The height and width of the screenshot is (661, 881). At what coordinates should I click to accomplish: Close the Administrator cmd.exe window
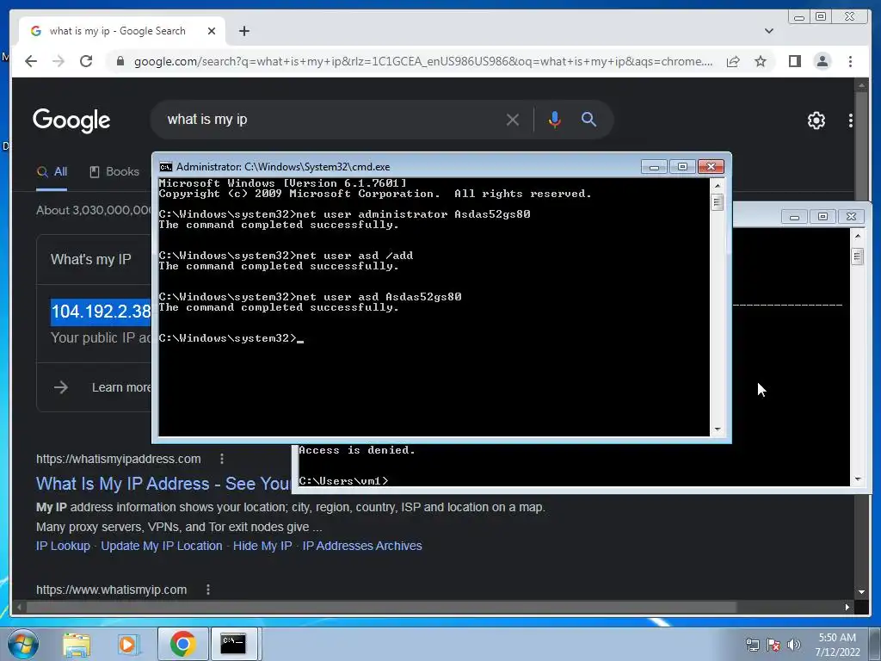711,167
